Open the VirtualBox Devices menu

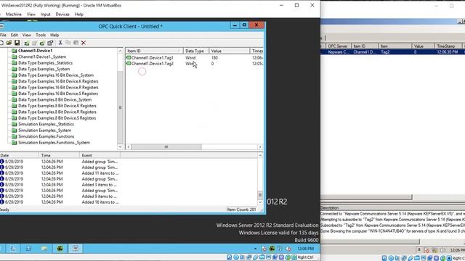[x=62, y=14]
